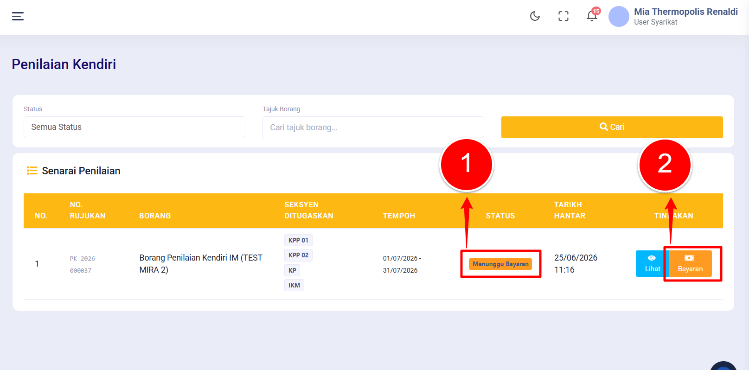Enter fullscreen mode via the frame icon

(x=563, y=16)
